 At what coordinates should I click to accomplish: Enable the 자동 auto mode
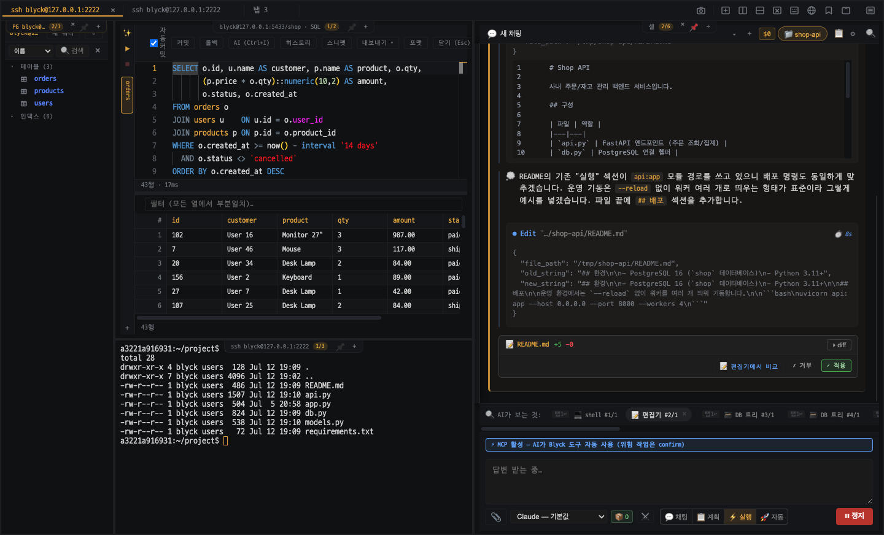click(x=772, y=517)
